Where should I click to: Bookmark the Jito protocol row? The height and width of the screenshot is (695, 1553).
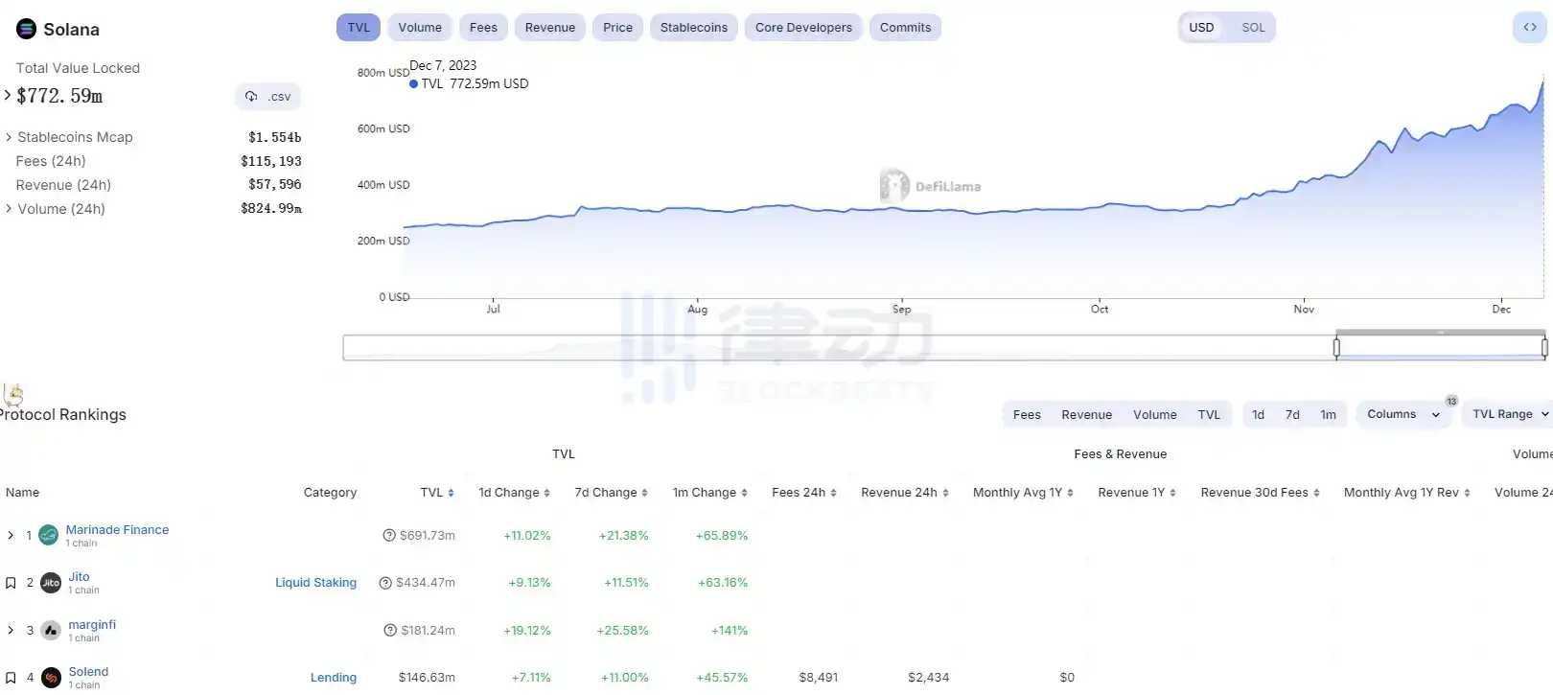click(11, 583)
